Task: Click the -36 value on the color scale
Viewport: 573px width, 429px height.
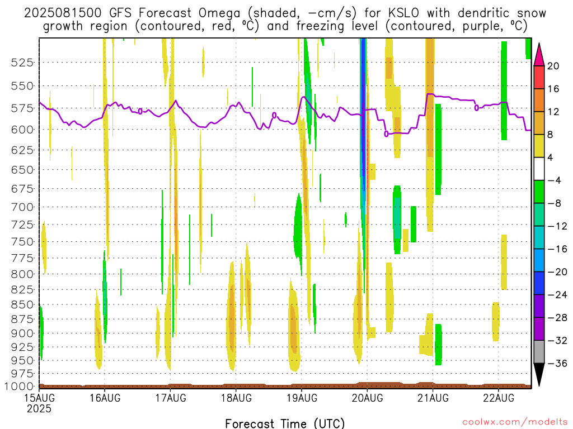Action: [x=558, y=363]
